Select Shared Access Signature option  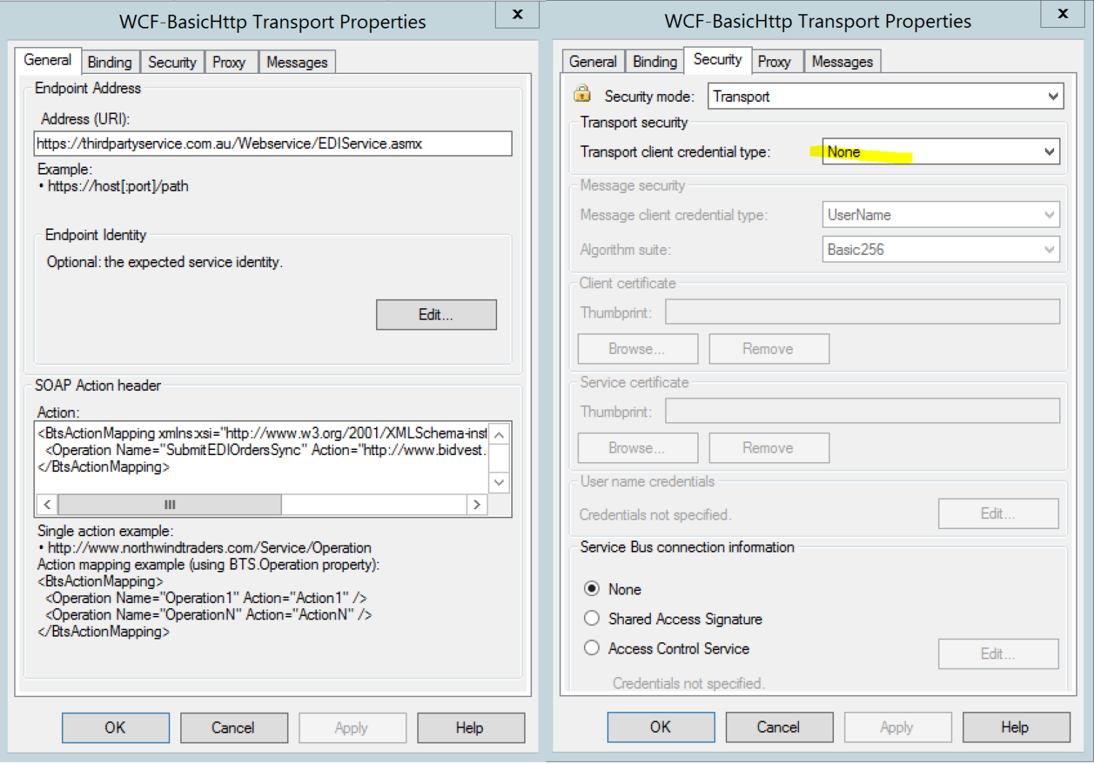(x=592, y=619)
